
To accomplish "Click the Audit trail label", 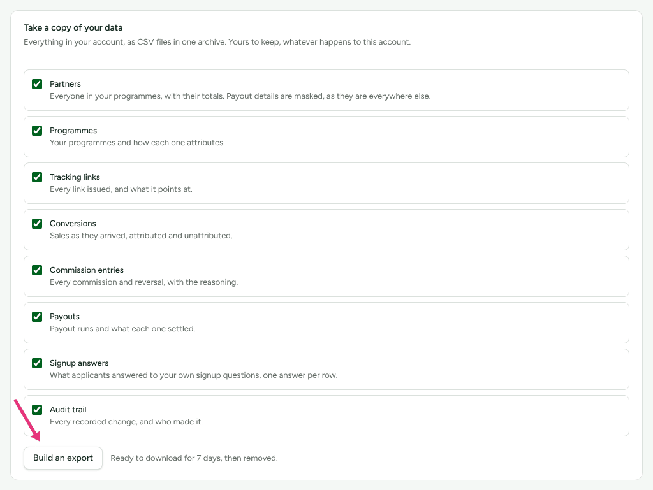I will tap(68, 410).
